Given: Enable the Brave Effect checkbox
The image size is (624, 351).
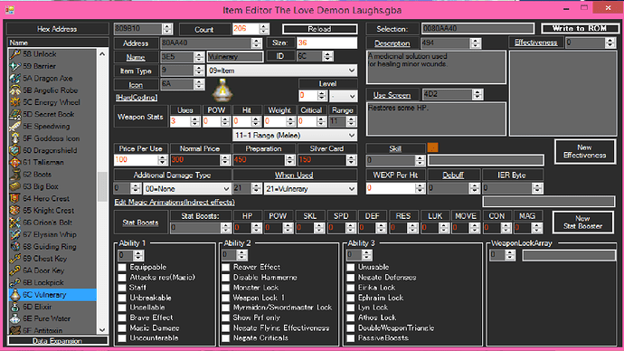Looking at the screenshot, I should click(122, 318).
